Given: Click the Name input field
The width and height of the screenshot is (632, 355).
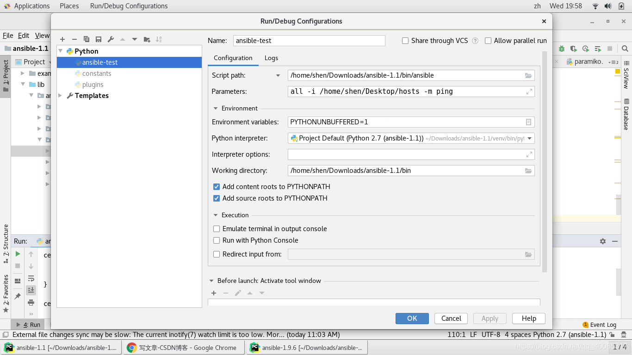Looking at the screenshot, I should pos(309,41).
